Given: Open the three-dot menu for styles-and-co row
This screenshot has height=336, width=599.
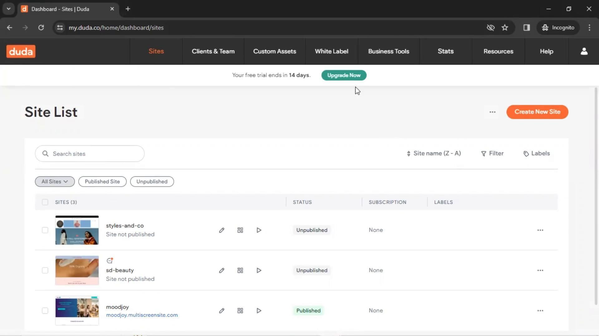Looking at the screenshot, I should [x=540, y=230].
